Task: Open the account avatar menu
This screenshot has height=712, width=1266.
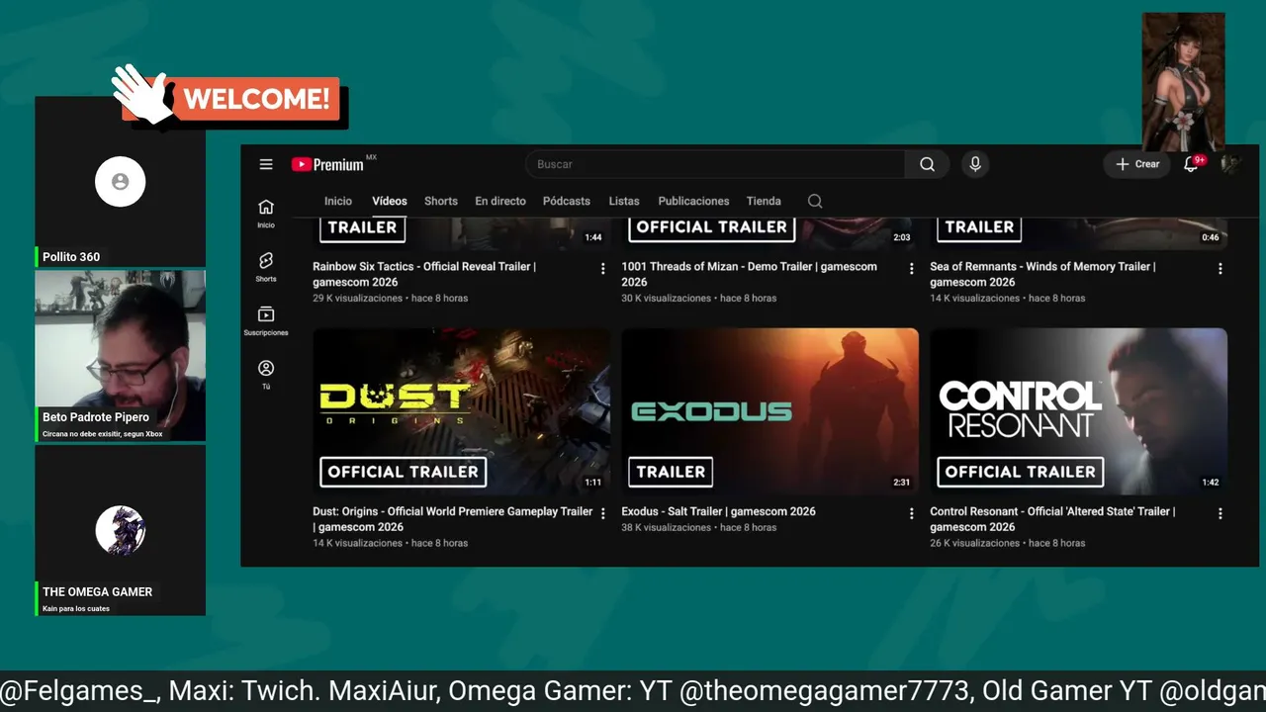Action: [1229, 164]
